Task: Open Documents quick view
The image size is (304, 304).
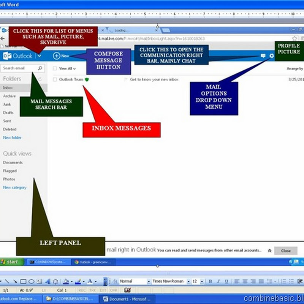Action: [x=13, y=163]
